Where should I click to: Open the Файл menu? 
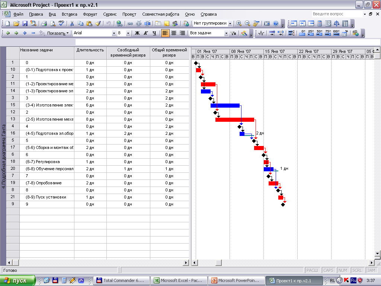(x=18, y=14)
